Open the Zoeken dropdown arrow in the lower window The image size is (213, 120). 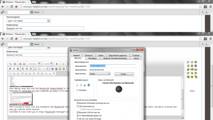42,44
